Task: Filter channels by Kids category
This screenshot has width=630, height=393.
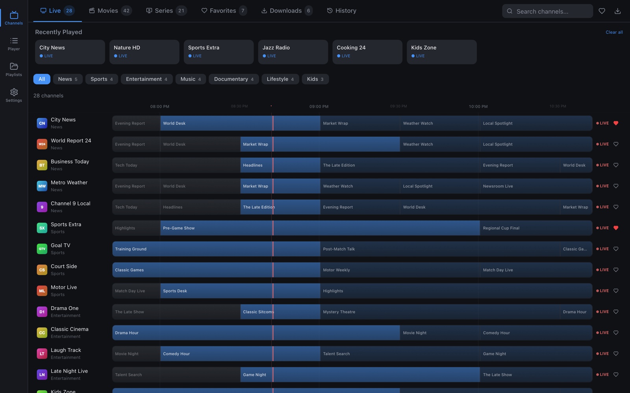Action: tap(315, 79)
